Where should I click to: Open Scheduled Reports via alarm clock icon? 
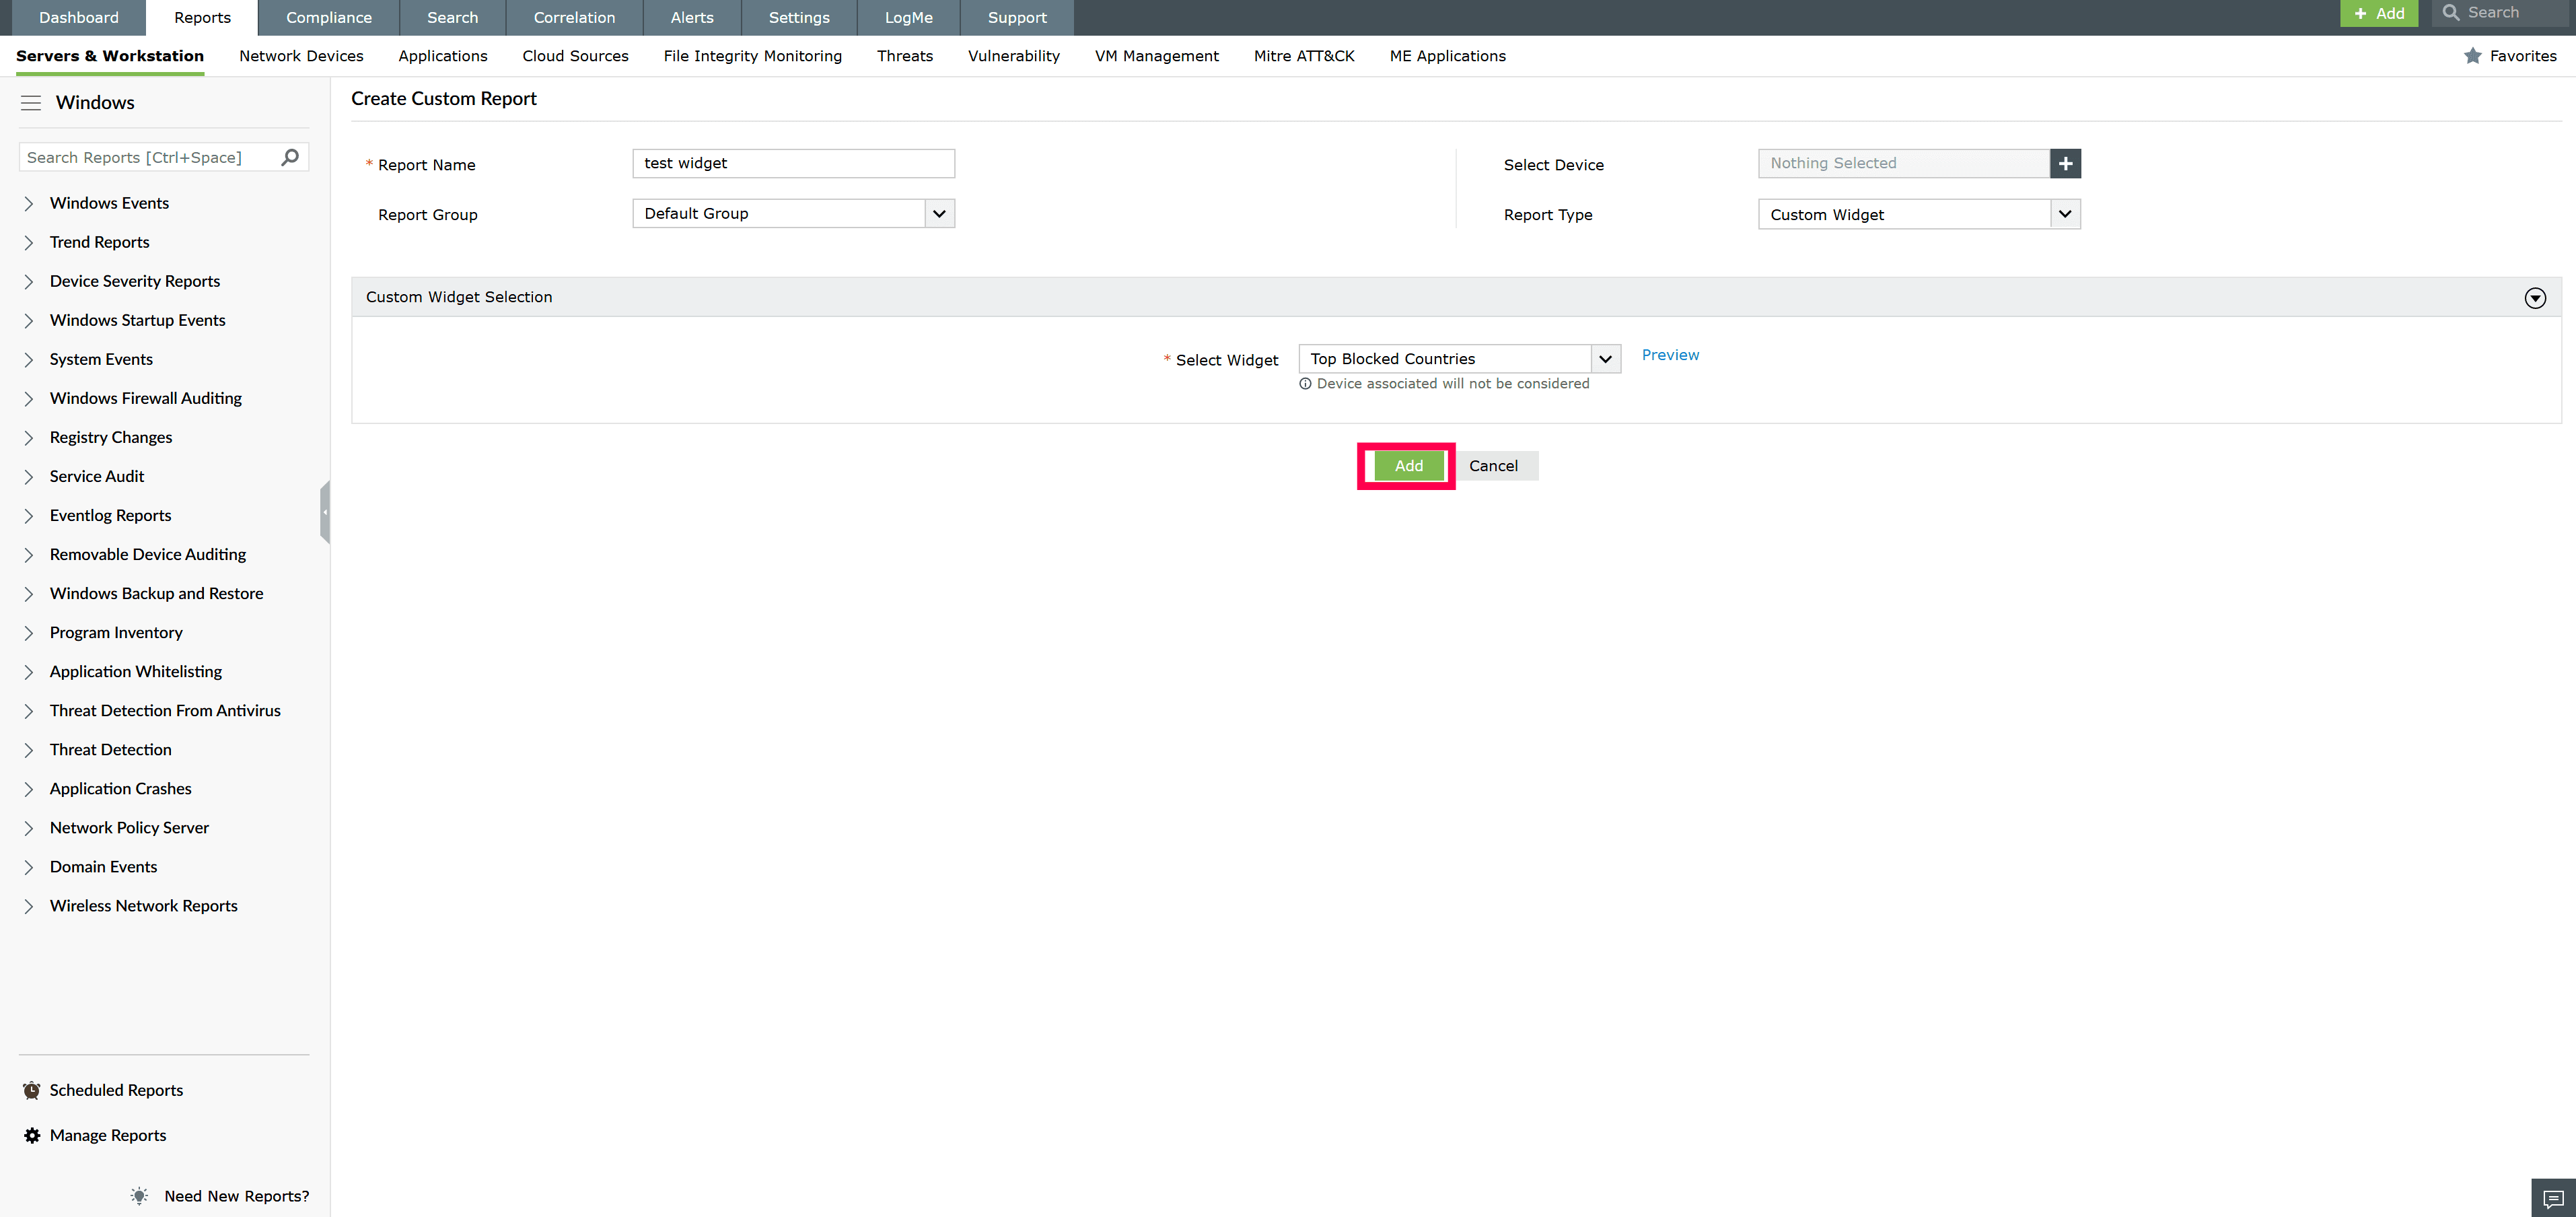pos(30,1089)
